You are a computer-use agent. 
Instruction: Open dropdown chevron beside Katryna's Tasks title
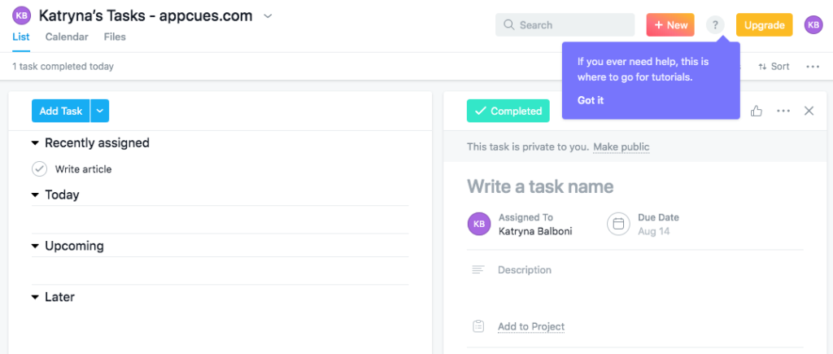pos(268,16)
